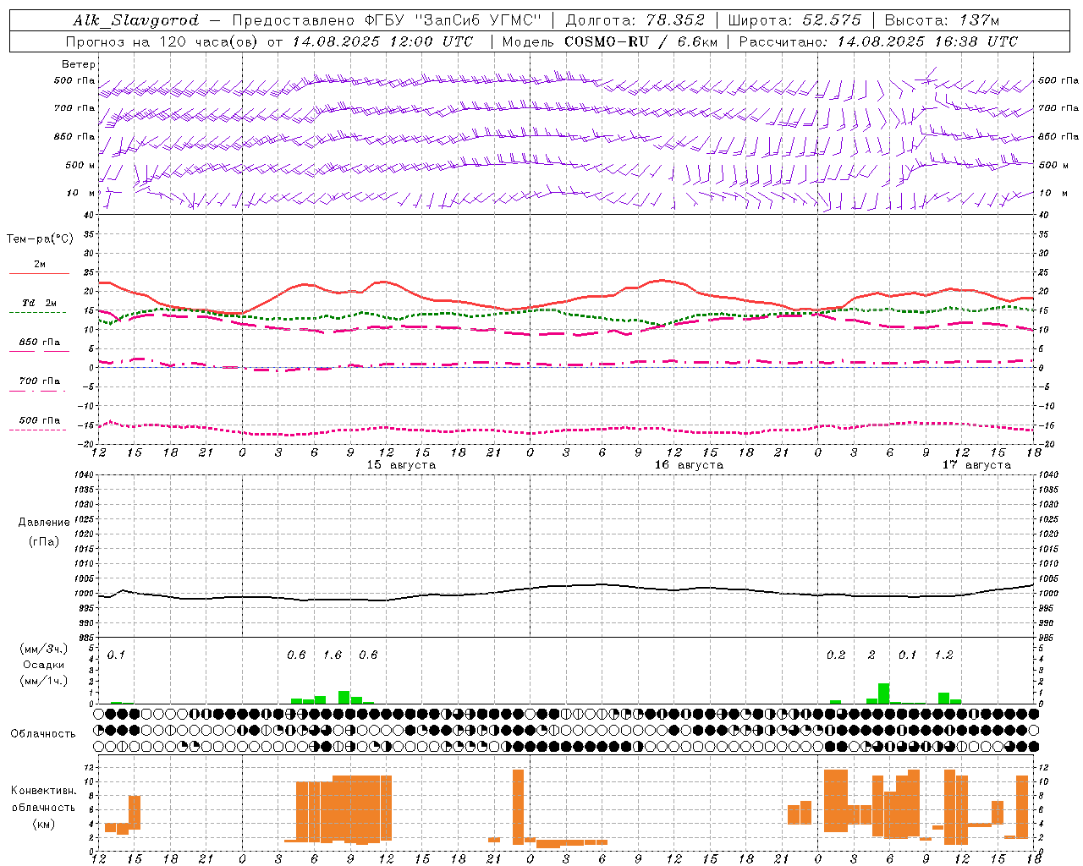The image size is (1083, 866).
Task: Click the '17 августа' date label
Action: click(976, 465)
